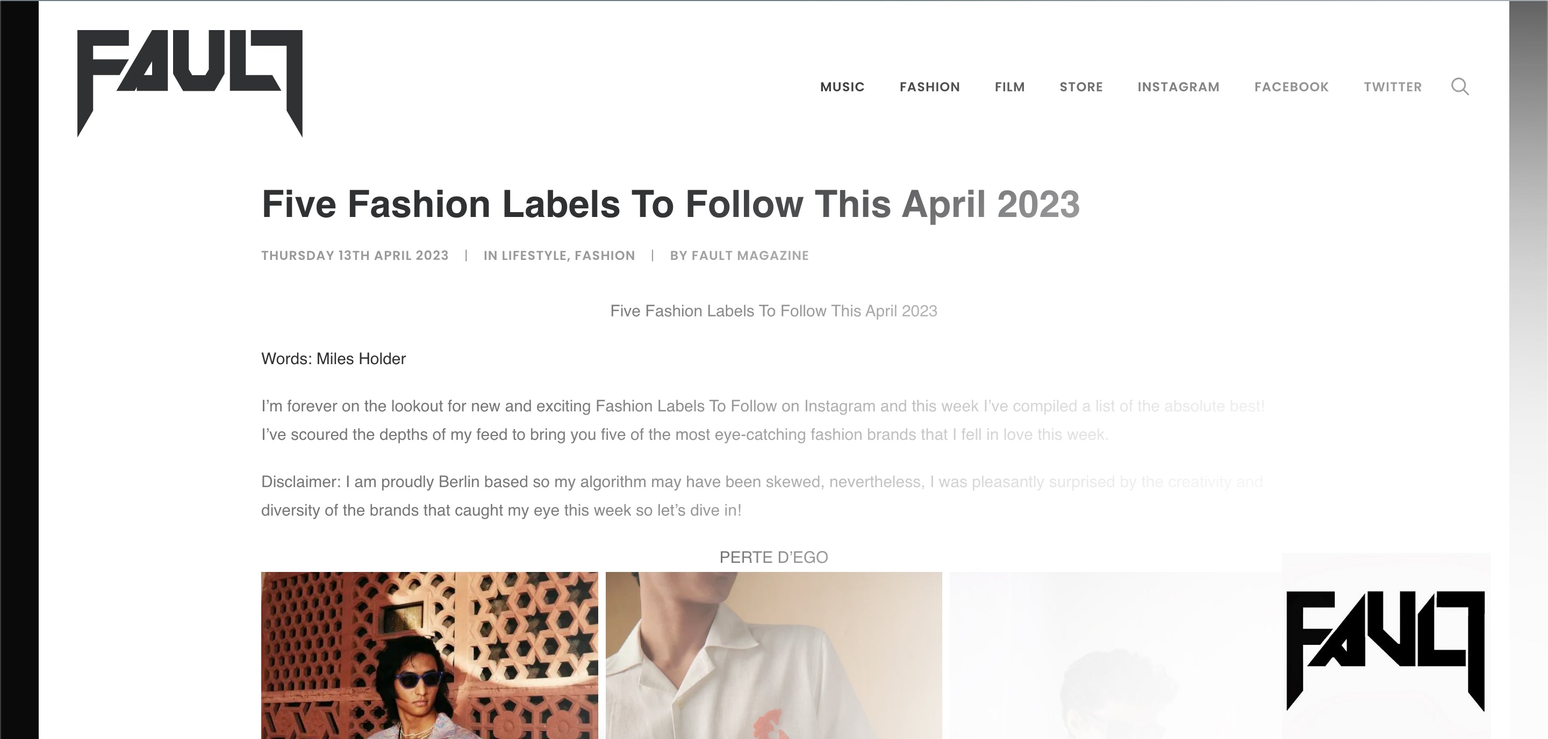Open the photo of the man in sunglasses
1548x739 pixels.
pos(429,655)
